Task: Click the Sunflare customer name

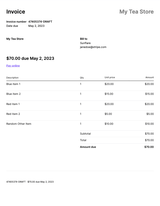Action: (85, 43)
